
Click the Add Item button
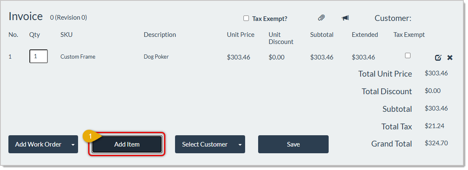click(127, 144)
